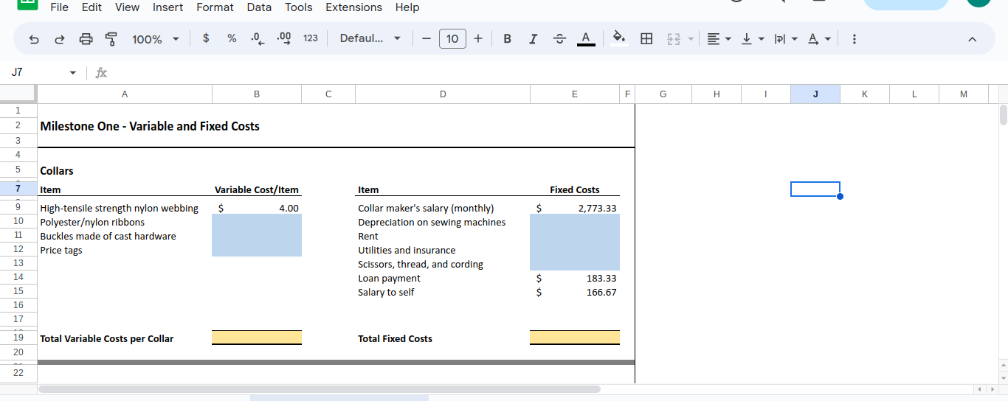Open the font family Default dropdown
Viewport: 1008px width, 401px height.
click(x=370, y=38)
